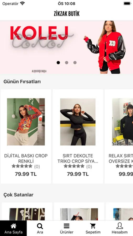The width and height of the screenshot is (133, 236).
Task: Open Dijital Baskı Crop Renkli product photo
Action: click(x=26, y=122)
